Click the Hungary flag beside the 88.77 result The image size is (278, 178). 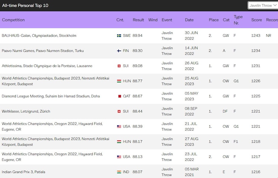119,81
